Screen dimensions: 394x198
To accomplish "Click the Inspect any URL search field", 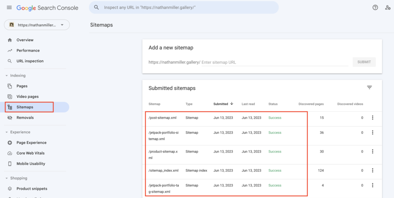I will pos(184,8).
